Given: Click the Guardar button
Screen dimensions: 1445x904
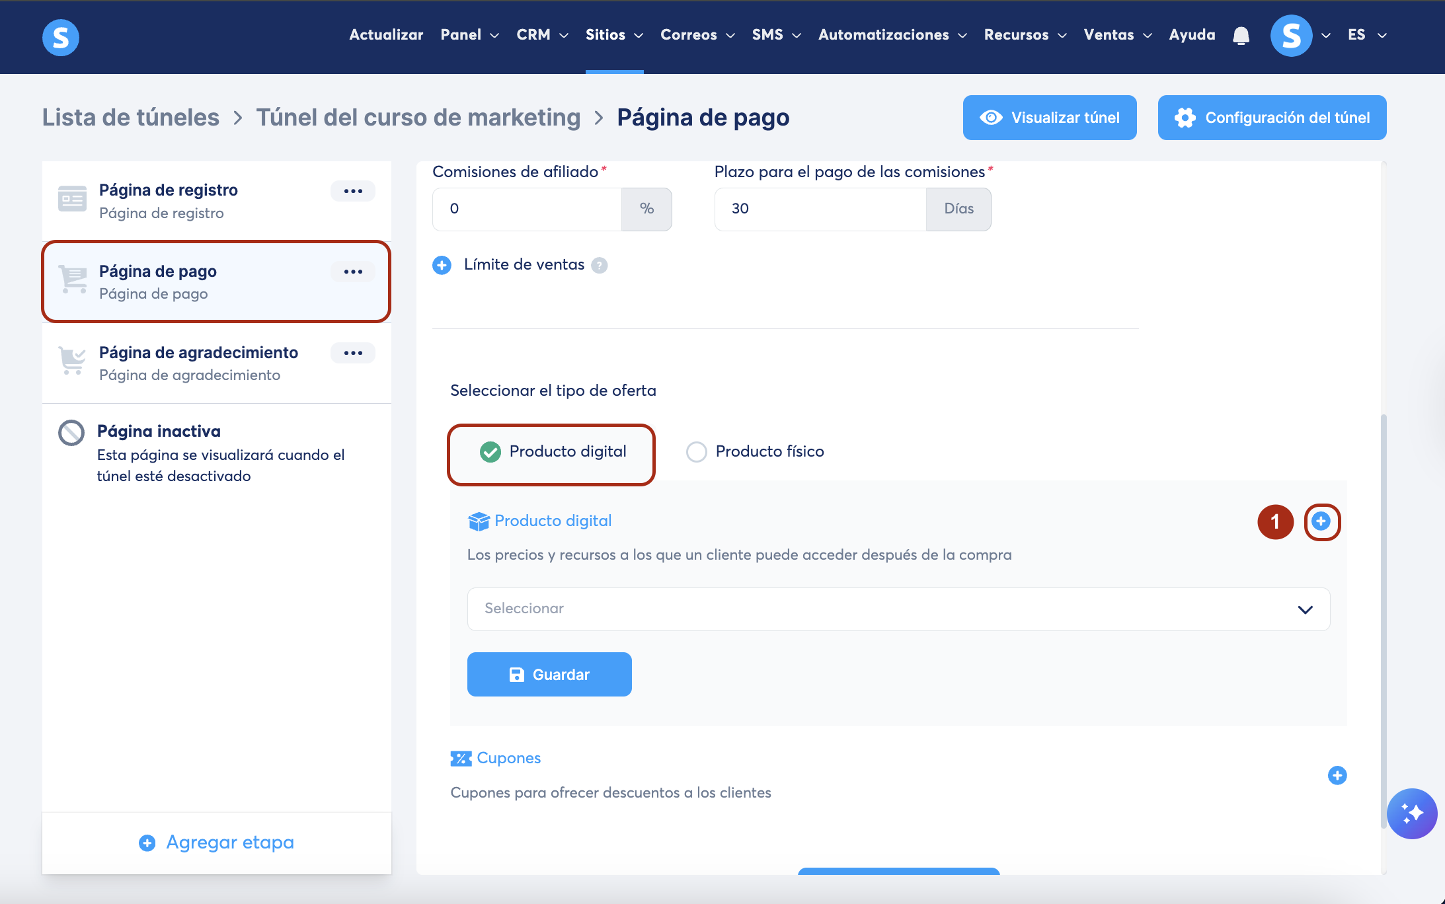Looking at the screenshot, I should [549, 674].
